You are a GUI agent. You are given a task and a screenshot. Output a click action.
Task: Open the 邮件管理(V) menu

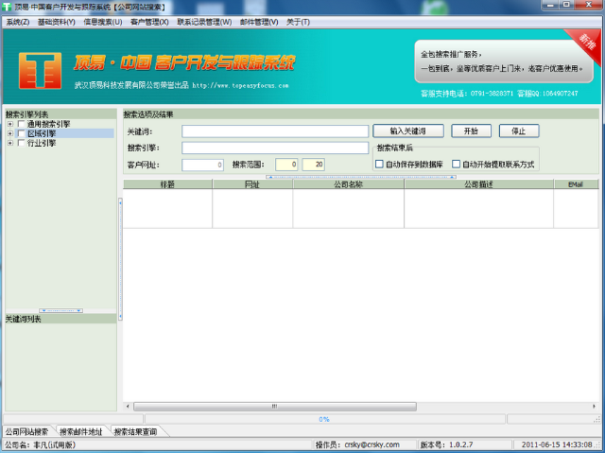(x=258, y=22)
